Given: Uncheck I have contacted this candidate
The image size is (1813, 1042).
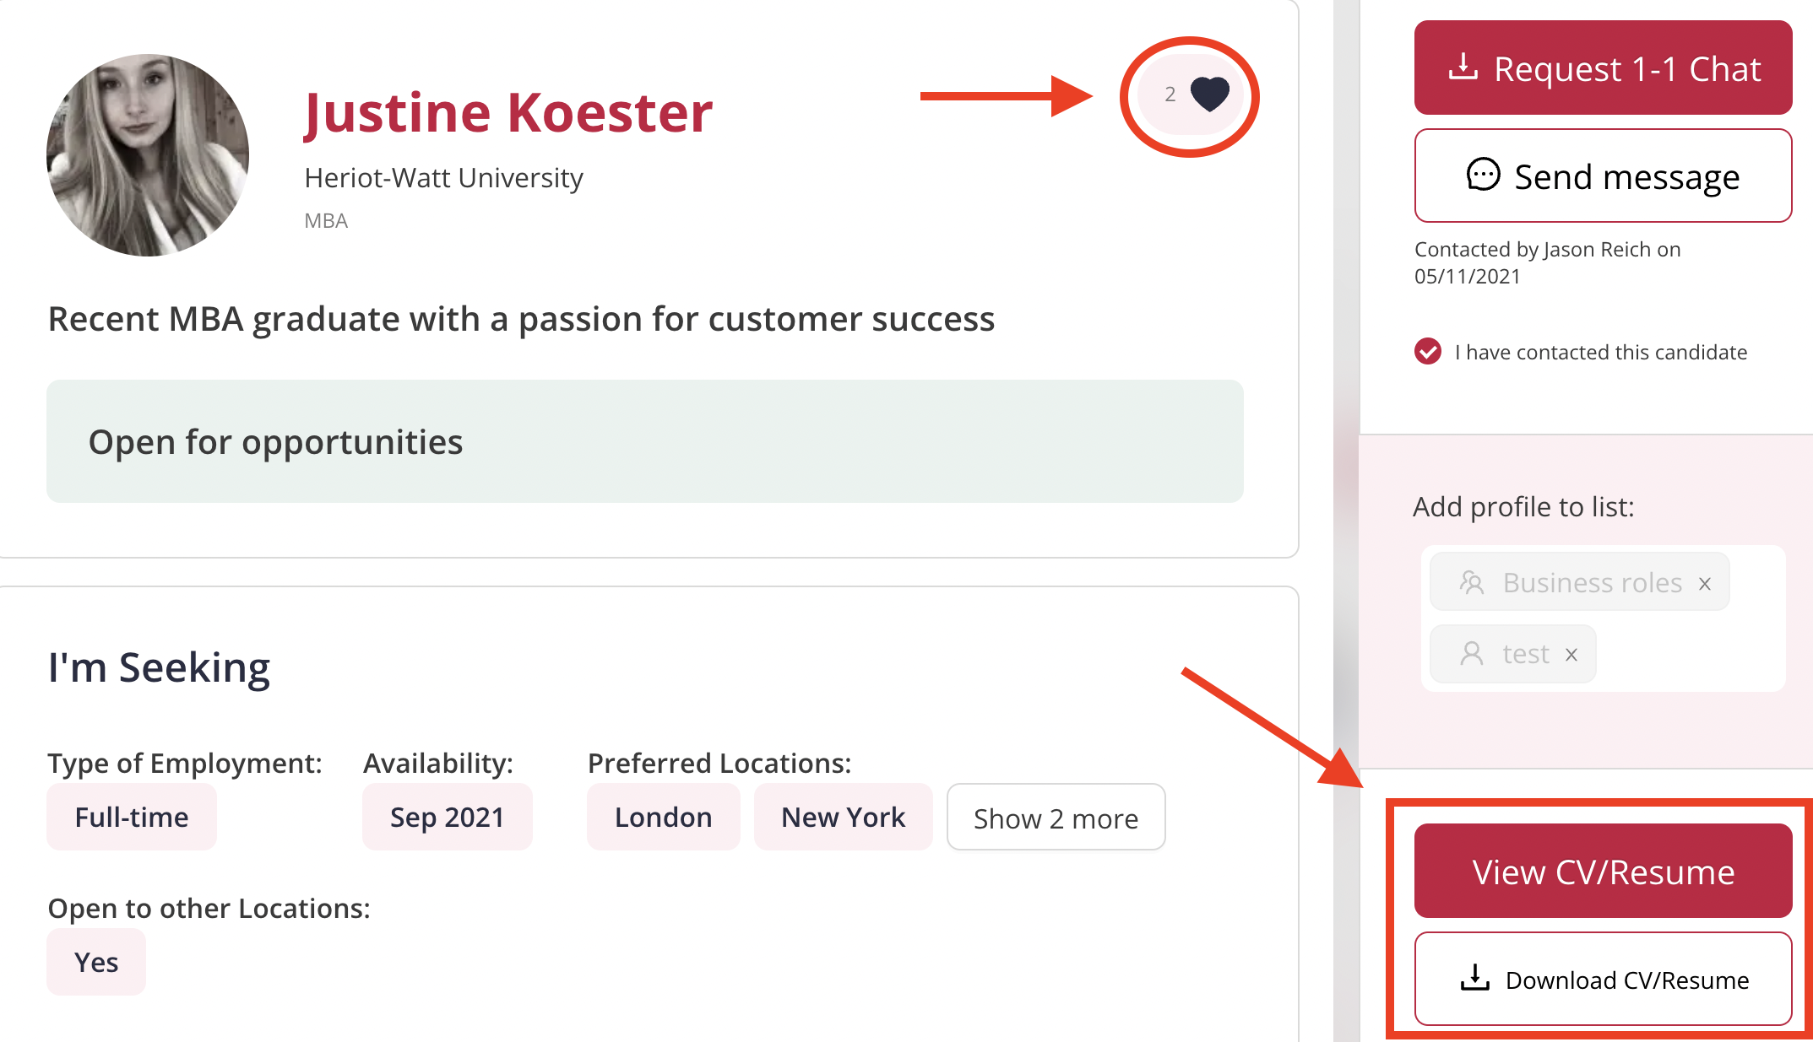Looking at the screenshot, I should pyautogui.click(x=1428, y=351).
